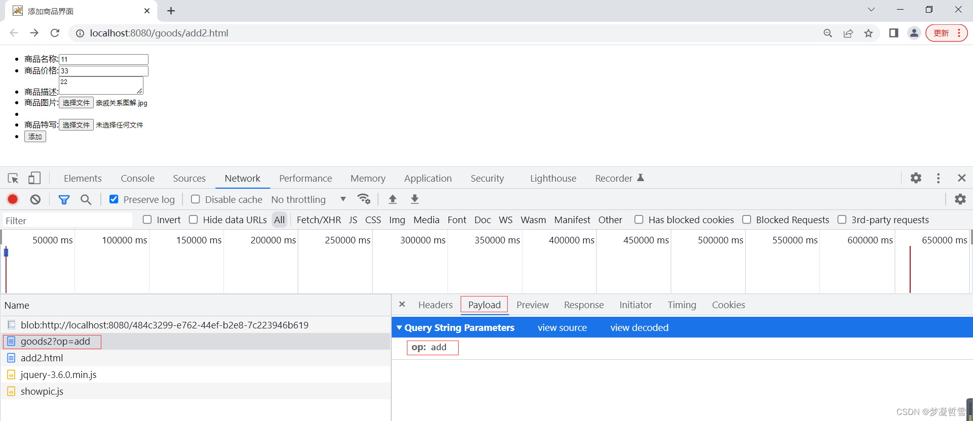
Task: Collapse Query String Parameters section
Action: (399, 327)
